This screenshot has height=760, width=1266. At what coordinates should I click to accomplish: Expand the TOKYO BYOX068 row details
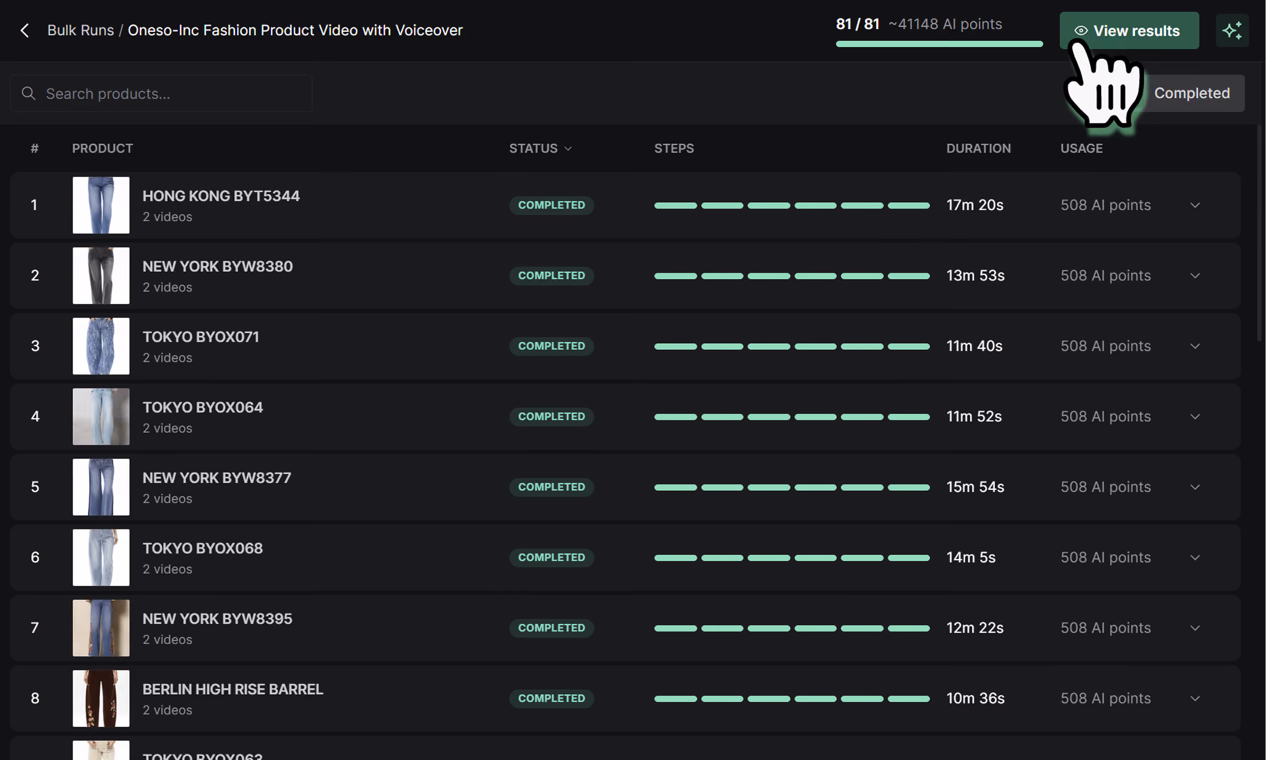click(x=1195, y=557)
